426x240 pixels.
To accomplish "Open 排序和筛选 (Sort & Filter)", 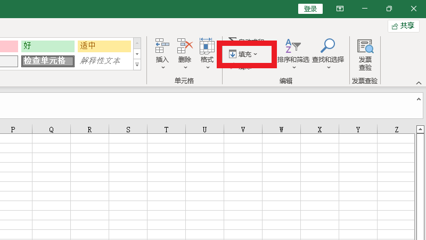I will (x=293, y=46).
